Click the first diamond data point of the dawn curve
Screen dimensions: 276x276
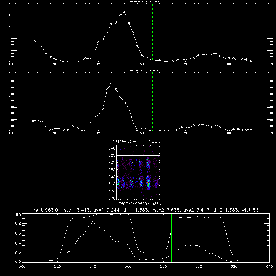tap(33, 39)
